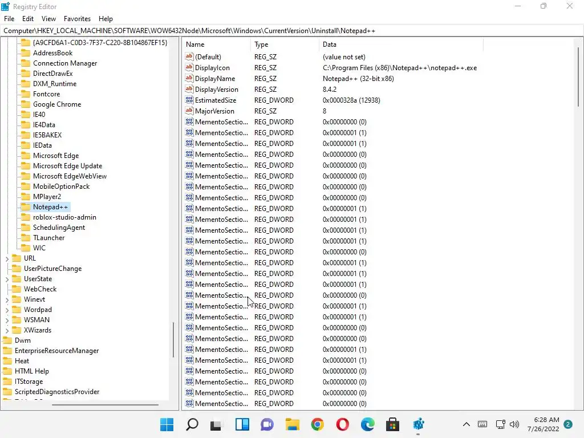Click the 8.4.2 version data

coord(330,90)
